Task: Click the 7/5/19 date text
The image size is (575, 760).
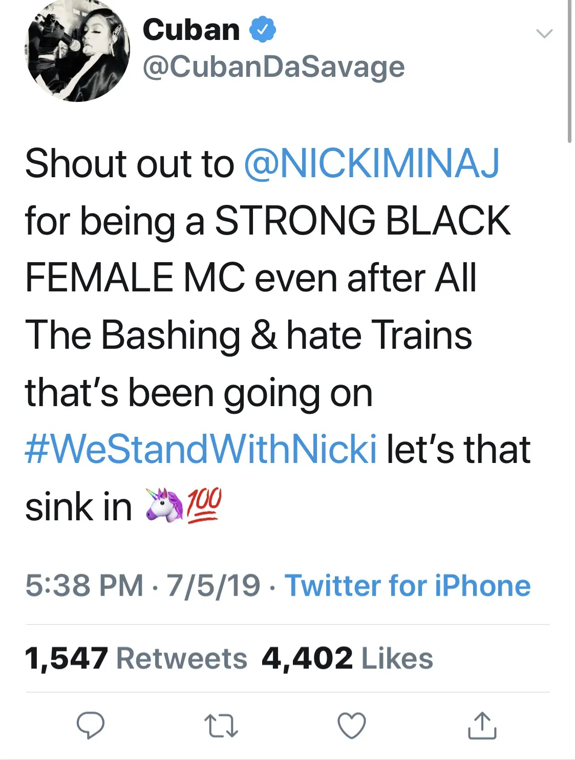Action: point(214,585)
